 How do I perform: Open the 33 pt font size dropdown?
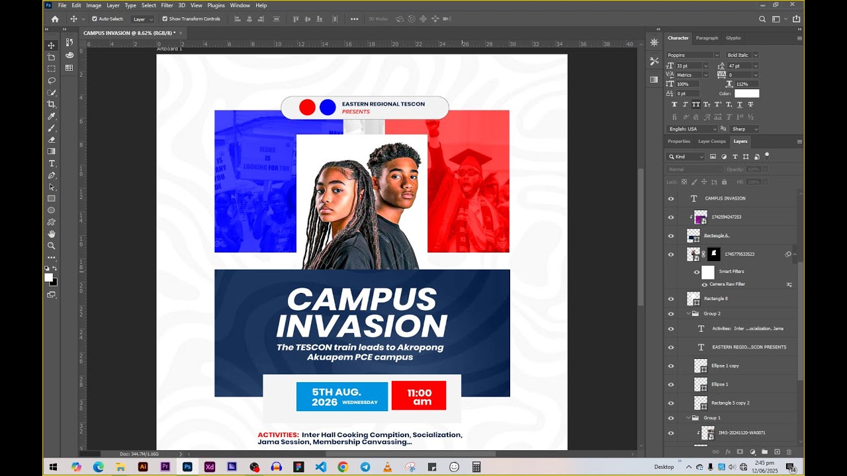pyautogui.click(x=705, y=65)
